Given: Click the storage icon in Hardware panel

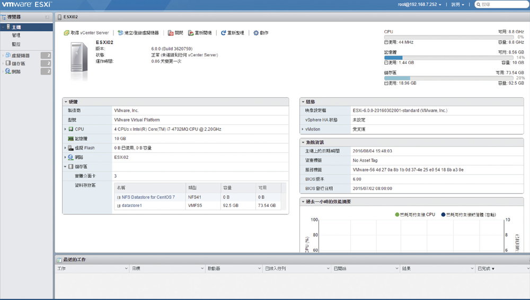Looking at the screenshot, I should tap(71, 167).
